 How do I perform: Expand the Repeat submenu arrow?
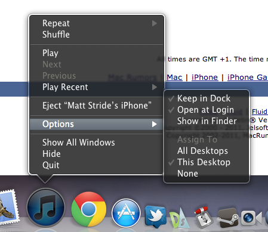click(155, 23)
